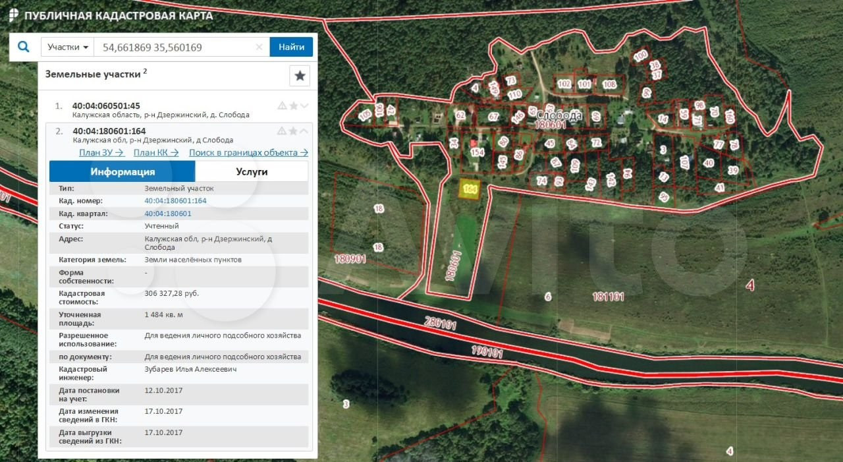This screenshot has height=462, width=843.
Task: Click parcel 41 on the map
Action: tap(720, 188)
